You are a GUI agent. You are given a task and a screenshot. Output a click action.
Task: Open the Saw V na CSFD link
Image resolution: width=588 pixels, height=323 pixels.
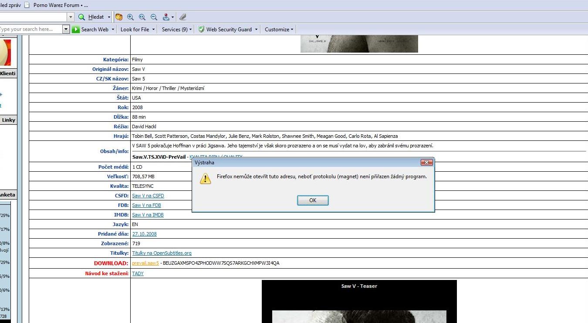pos(148,196)
